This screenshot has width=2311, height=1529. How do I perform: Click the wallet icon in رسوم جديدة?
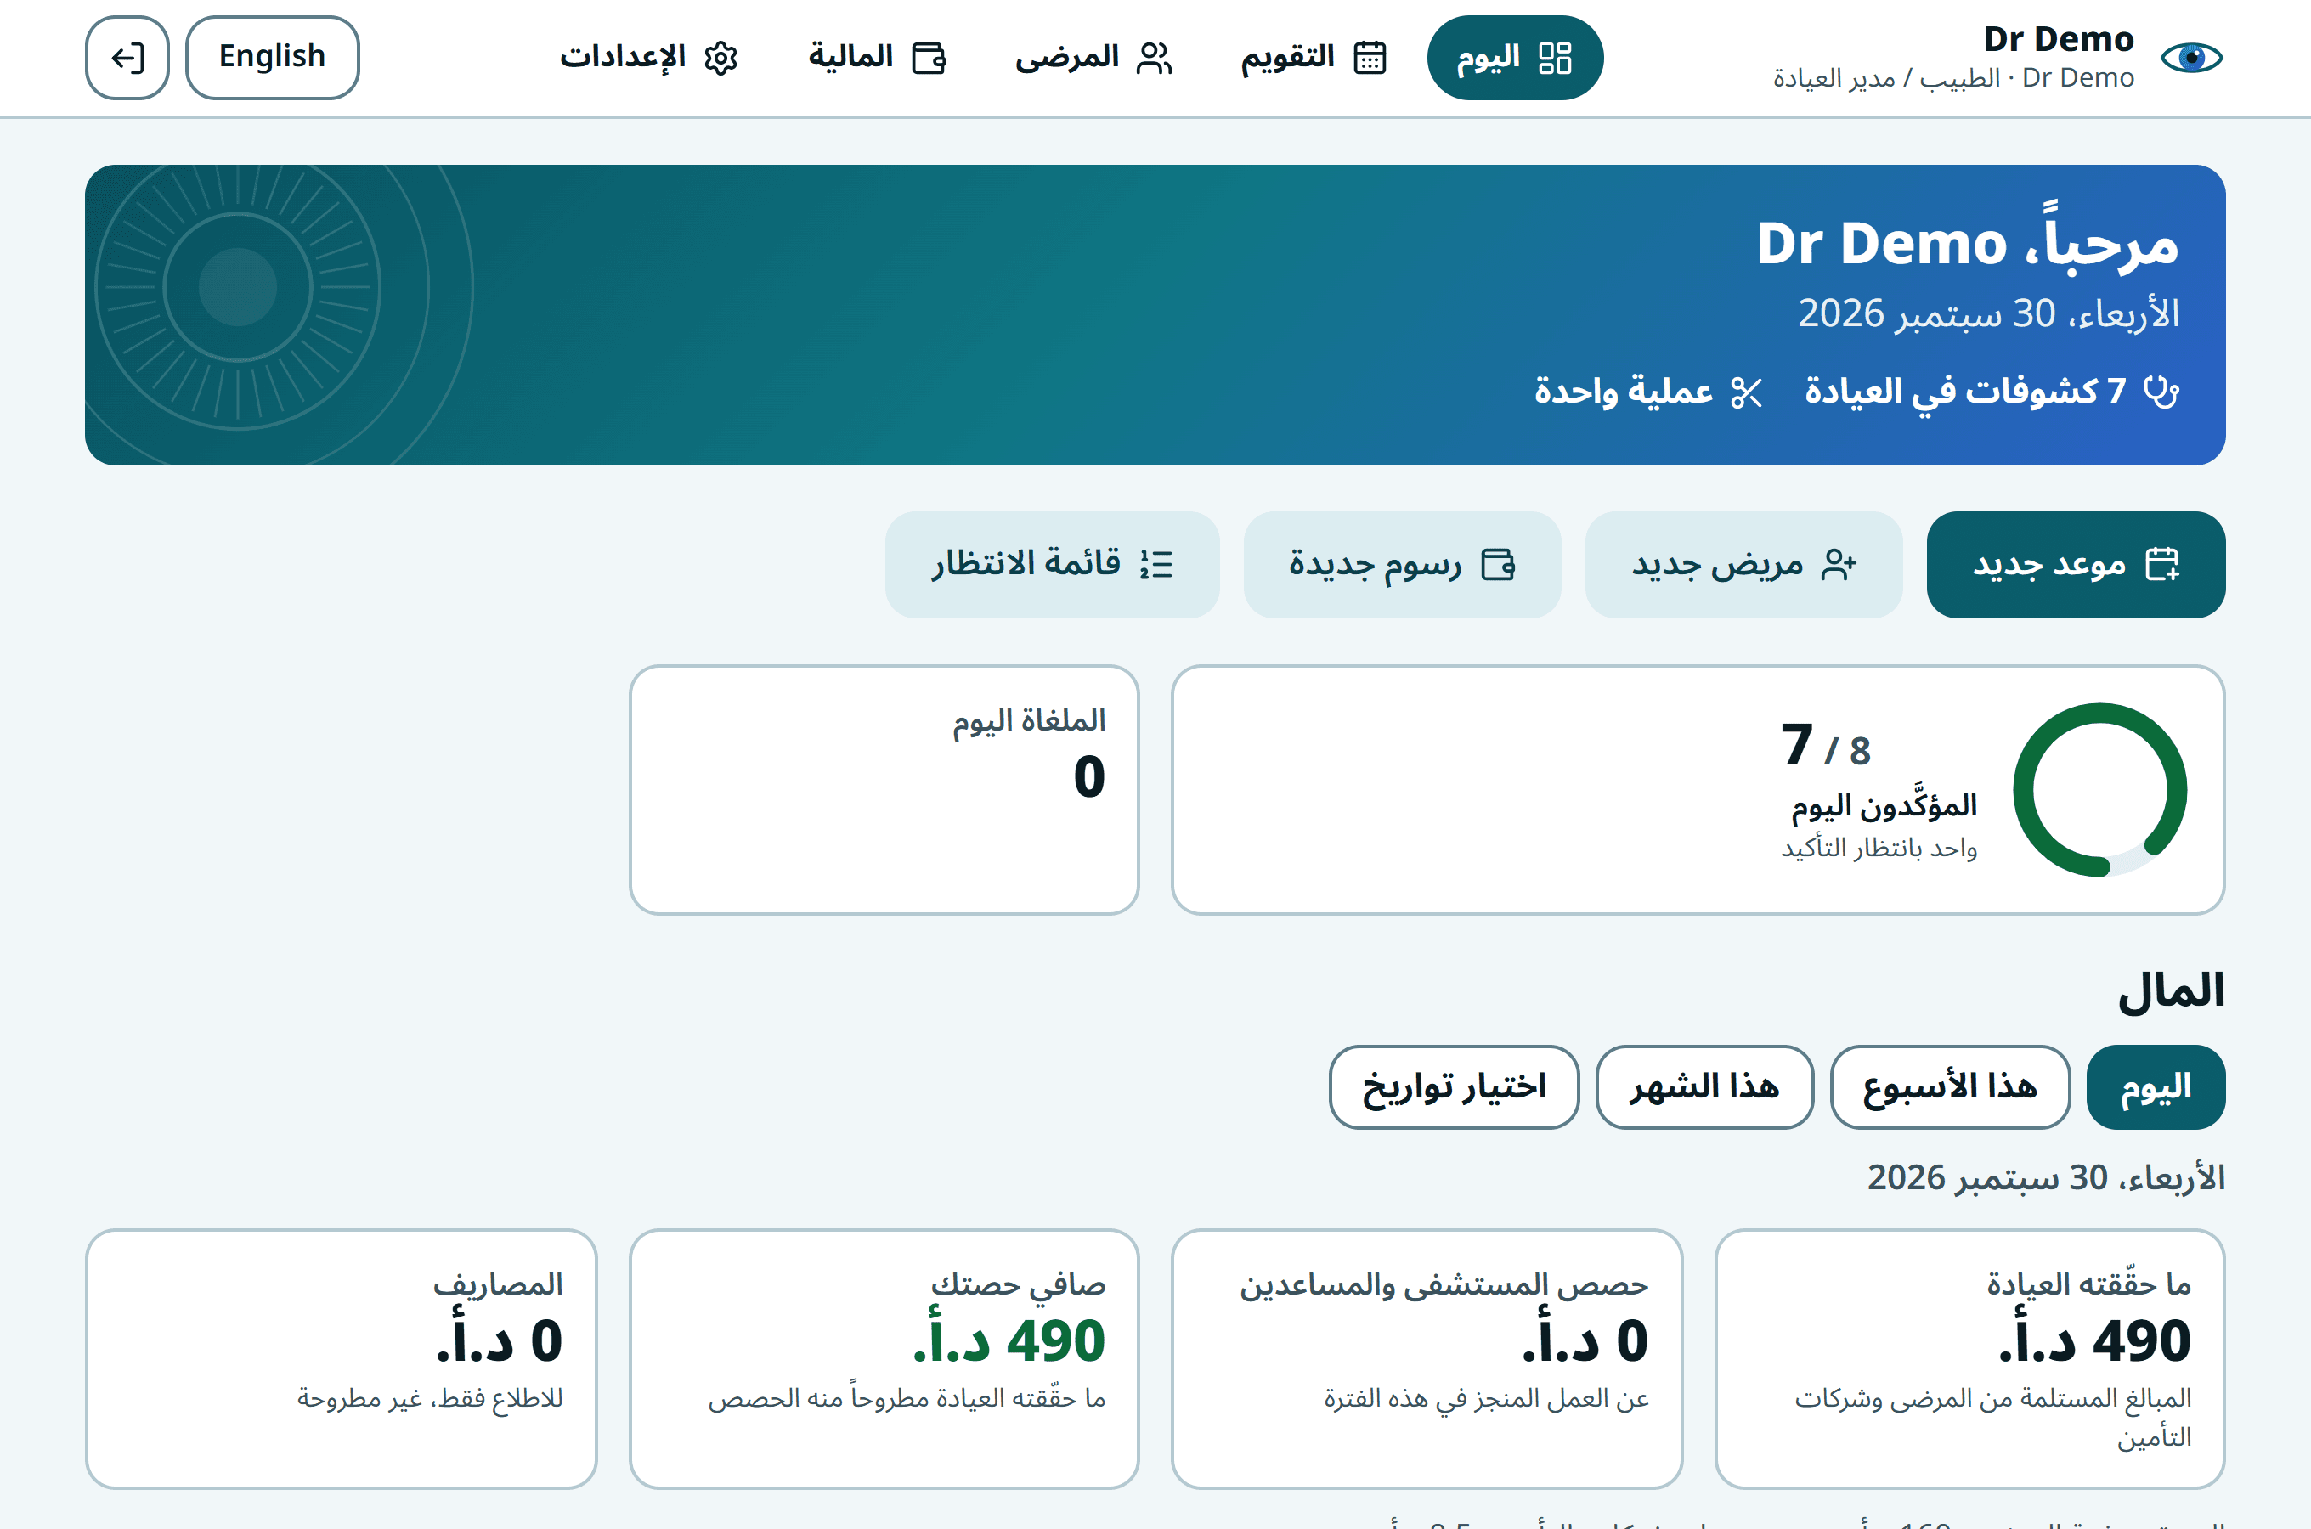(1498, 565)
